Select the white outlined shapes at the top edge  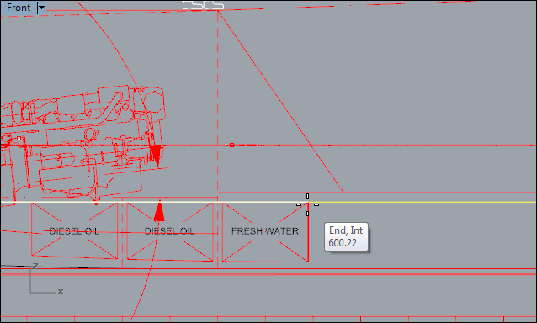click(x=203, y=5)
